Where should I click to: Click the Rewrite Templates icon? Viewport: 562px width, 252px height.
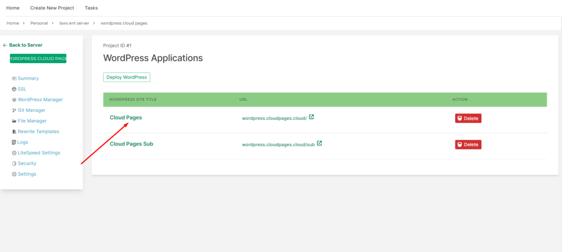coord(14,132)
